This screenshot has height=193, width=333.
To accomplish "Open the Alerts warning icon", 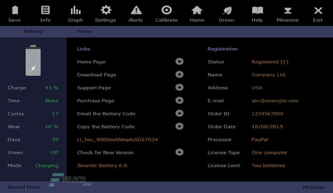I will pos(136,10).
